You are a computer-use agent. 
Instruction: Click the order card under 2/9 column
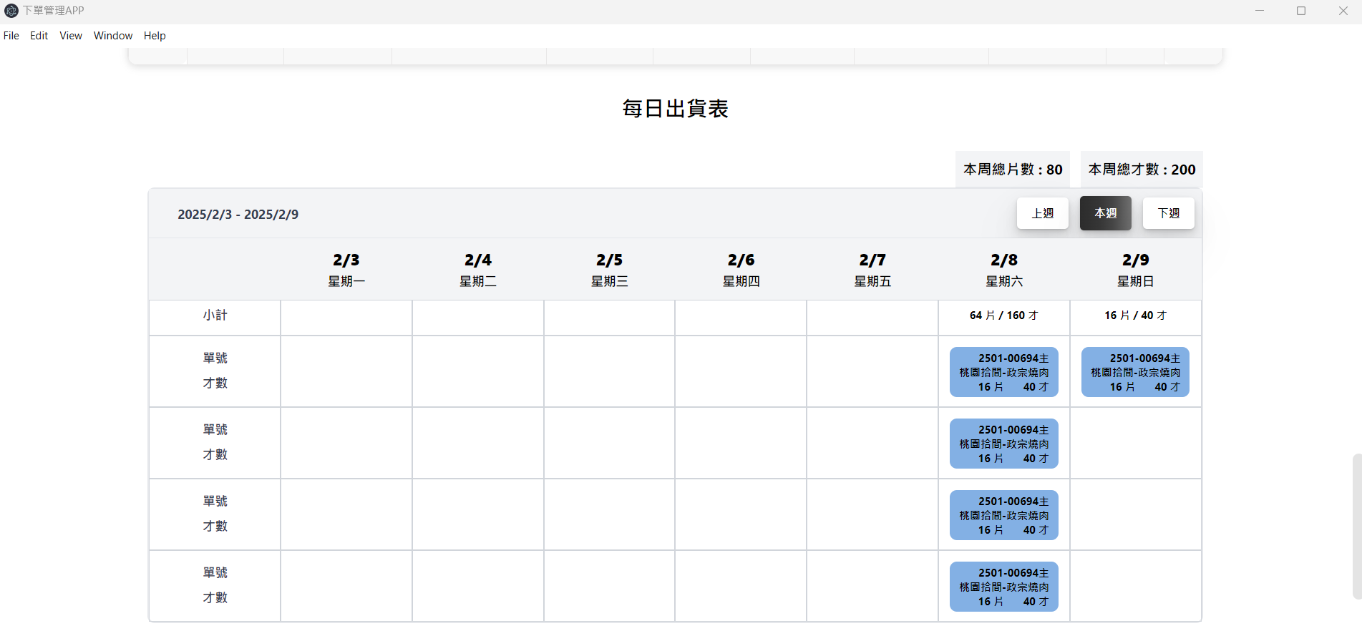point(1135,372)
